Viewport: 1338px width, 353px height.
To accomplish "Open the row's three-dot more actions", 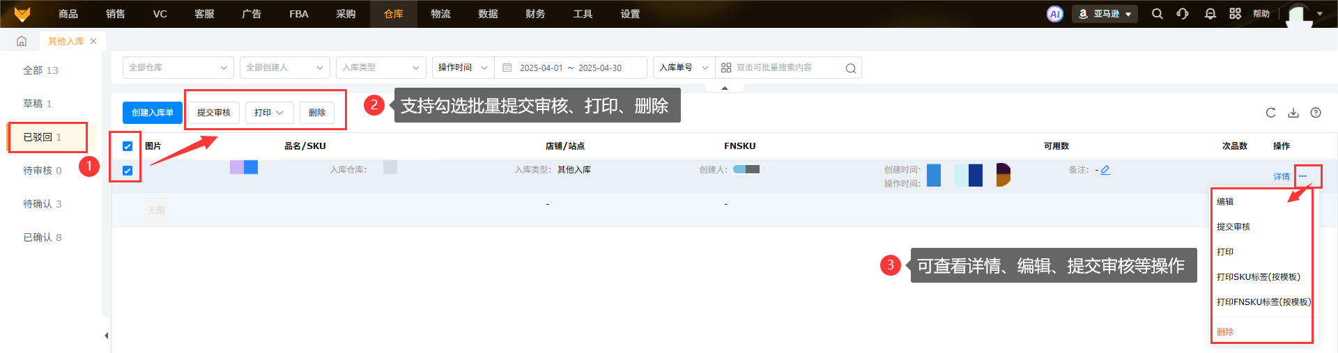I will click(x=1302, y=176).
